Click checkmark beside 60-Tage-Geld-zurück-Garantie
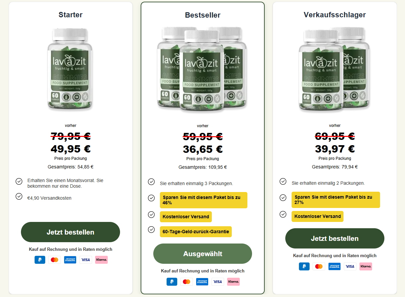Viewport: 405px width, 297px height. tap(151, 230)
